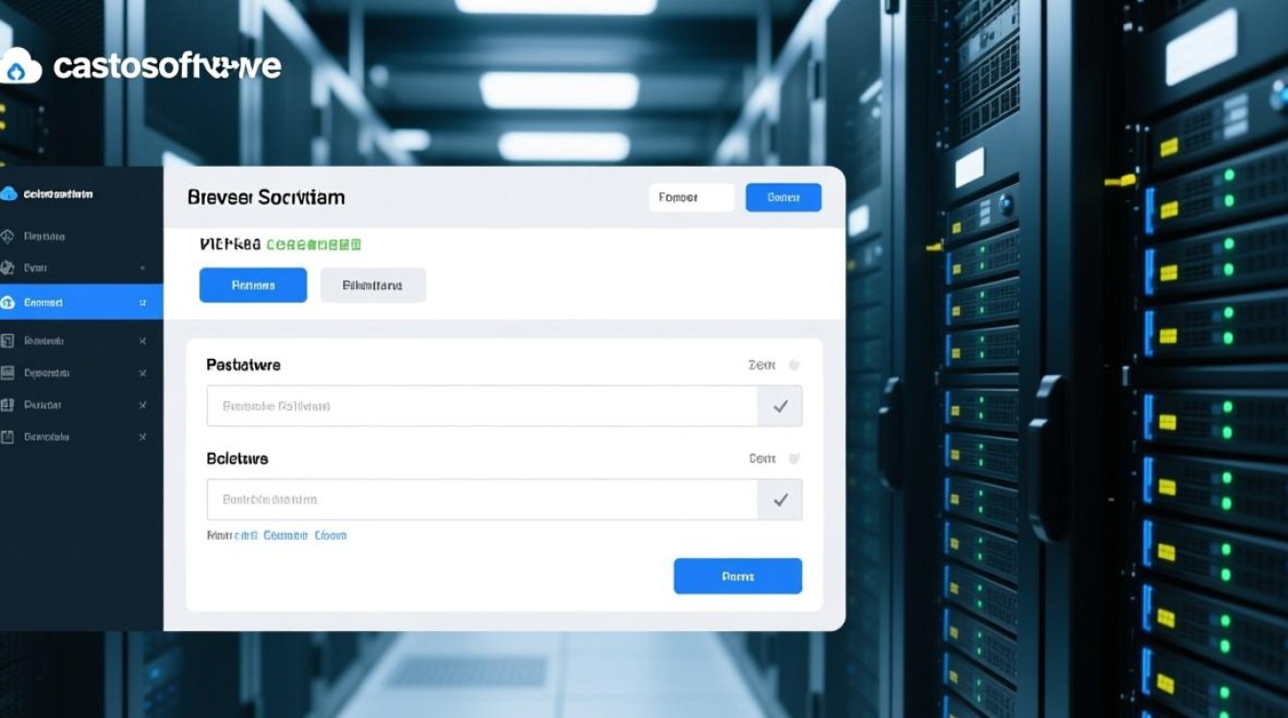Screen dimensions: 1288x718
Task: Click the cloud icon in the sidebar header
Action: tap(10, 194)
